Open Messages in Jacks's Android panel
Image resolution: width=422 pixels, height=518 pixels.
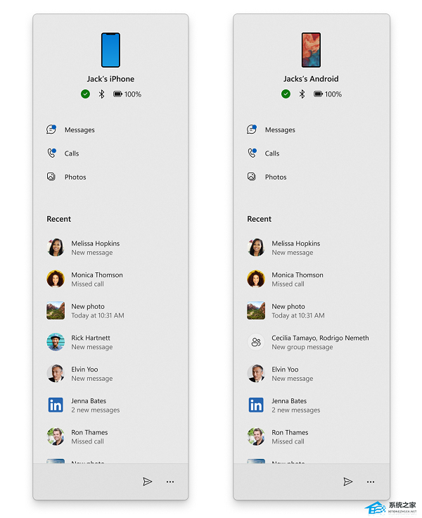271,129
